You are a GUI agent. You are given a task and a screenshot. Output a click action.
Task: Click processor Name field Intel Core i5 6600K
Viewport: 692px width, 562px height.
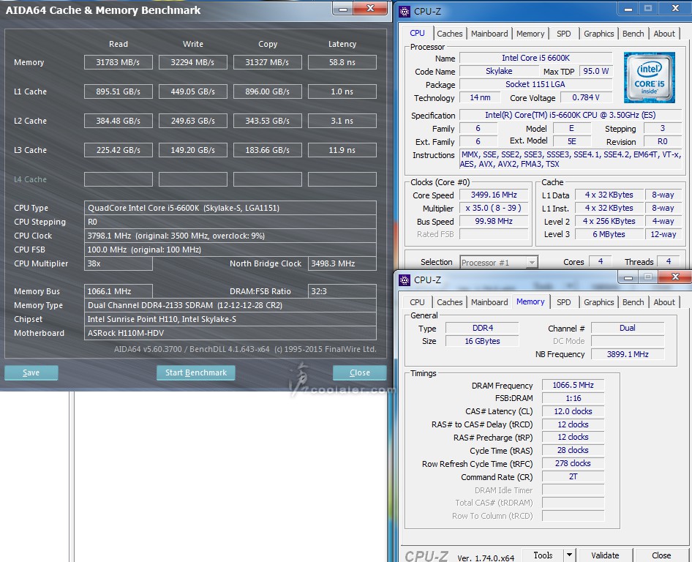pos(535,58)
